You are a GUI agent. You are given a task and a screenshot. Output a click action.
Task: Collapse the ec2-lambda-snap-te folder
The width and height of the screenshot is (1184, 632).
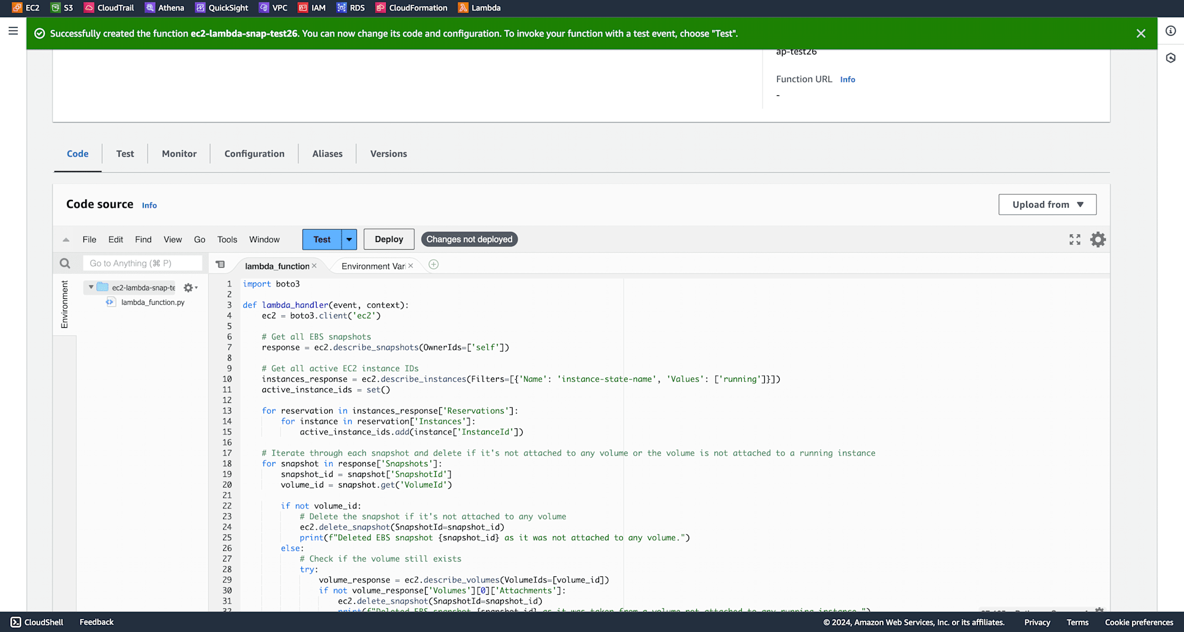91,288
